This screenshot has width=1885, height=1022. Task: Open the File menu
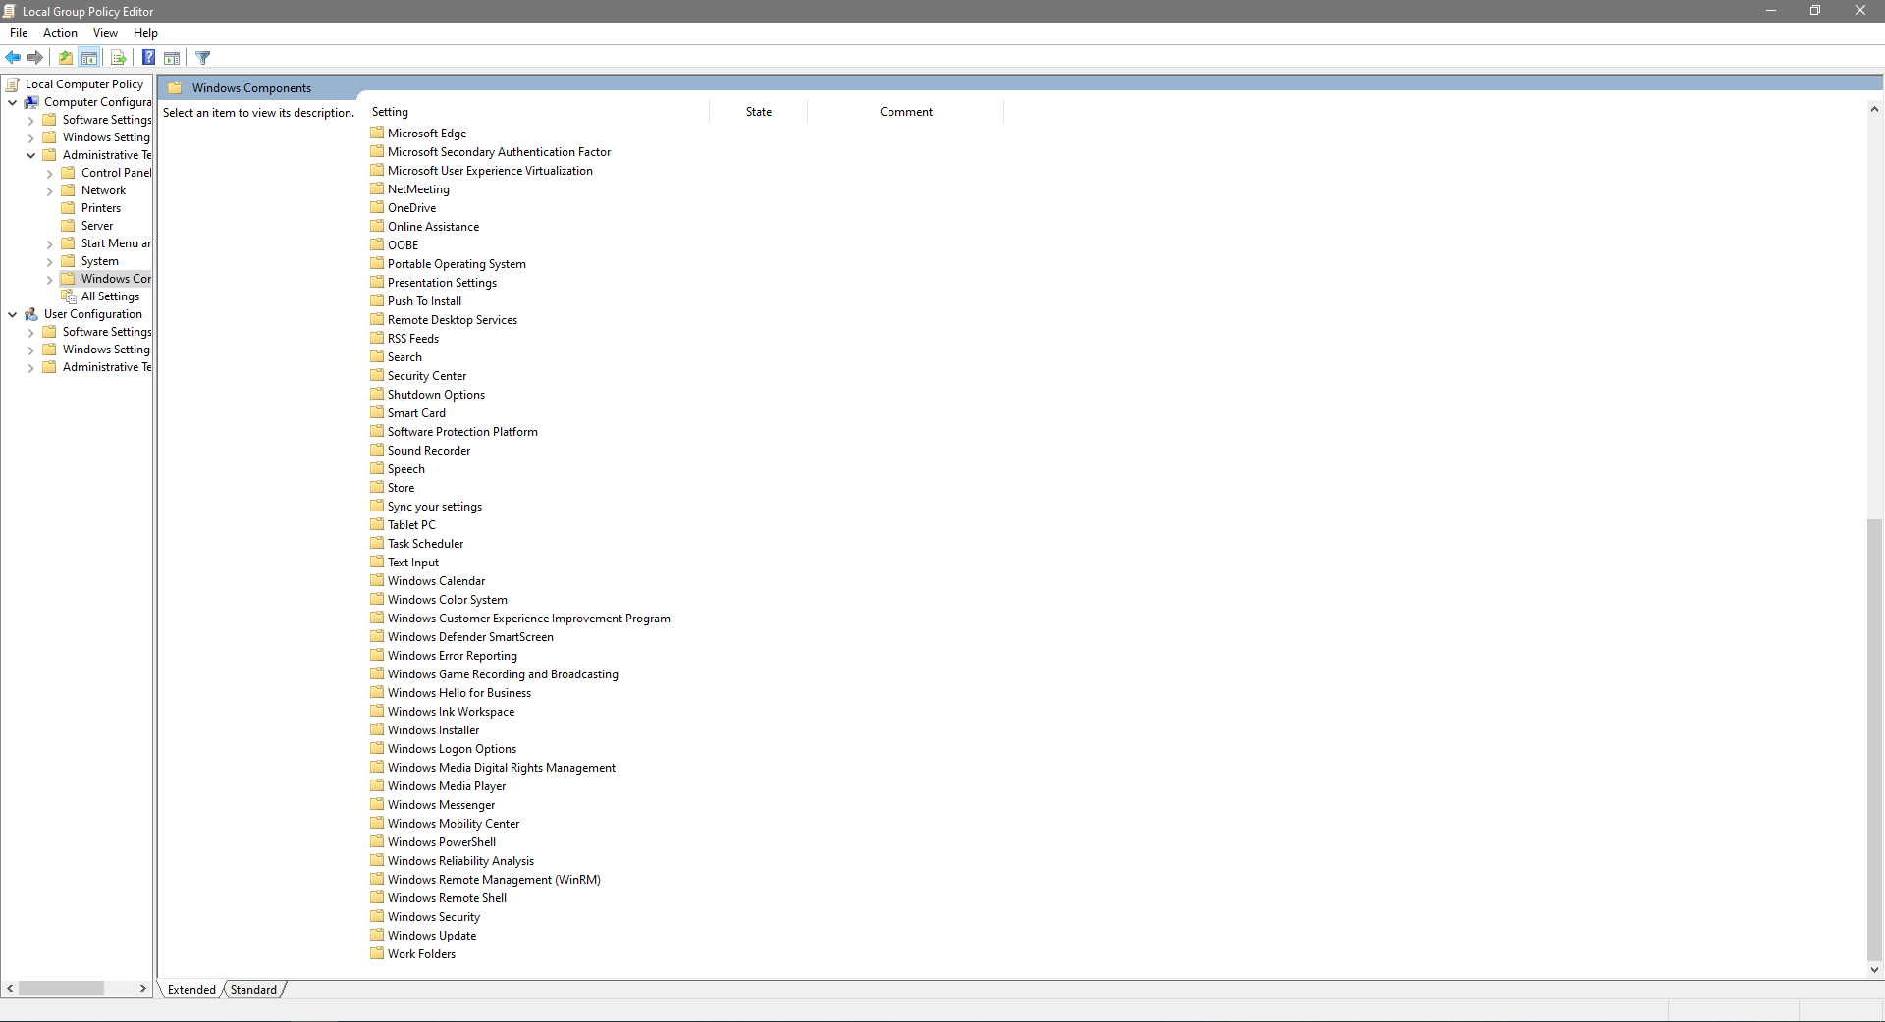tap(19, 33)
